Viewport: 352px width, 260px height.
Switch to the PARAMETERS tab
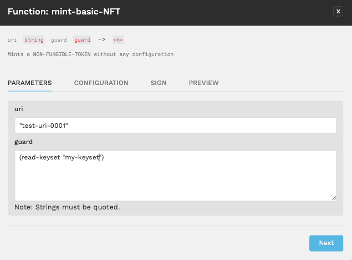coord(30,83)
